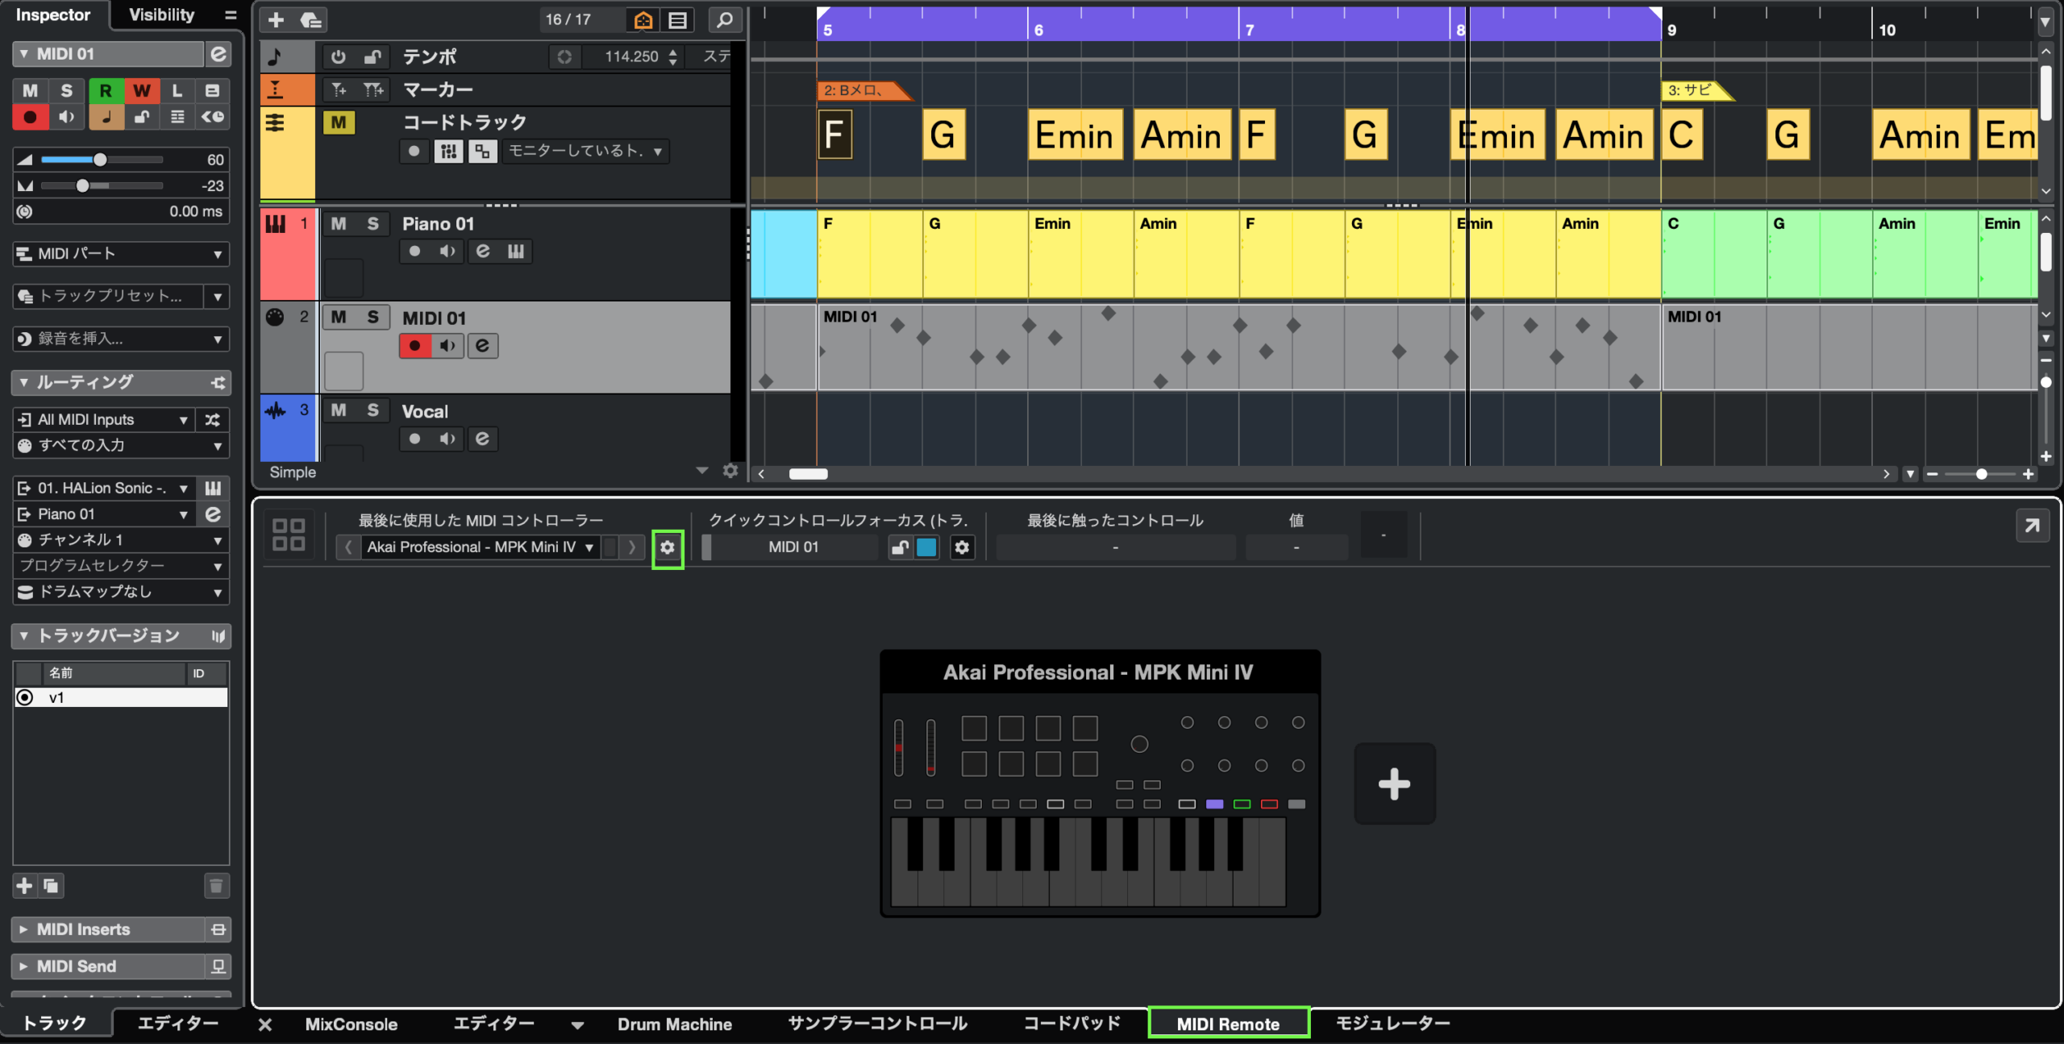Solo the Vocal track

[372, 410]
